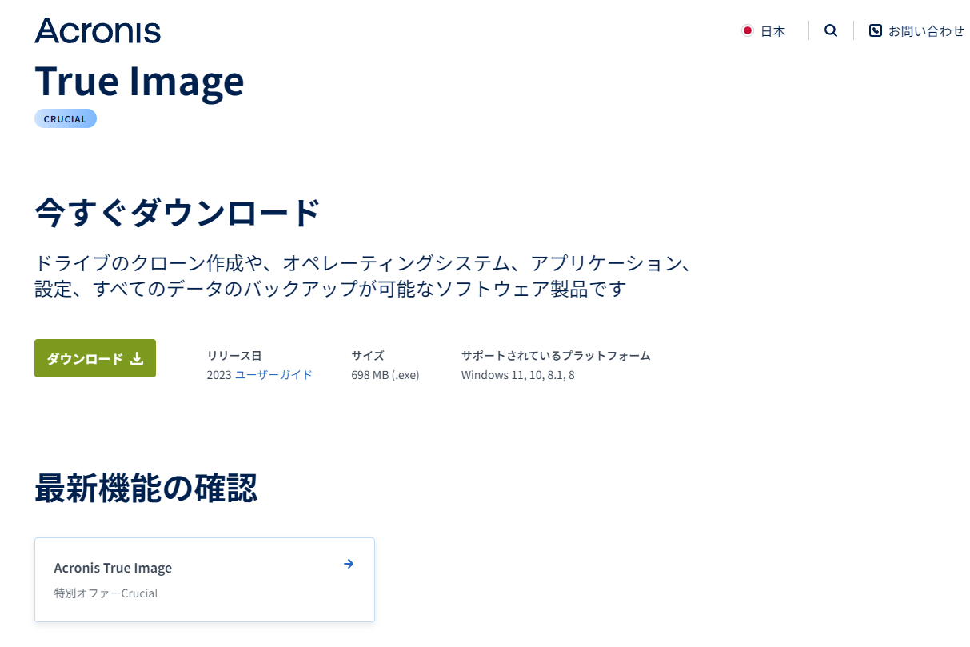Open the 日本 language selector
Screen dimensions: 970x647
[774, 30]
